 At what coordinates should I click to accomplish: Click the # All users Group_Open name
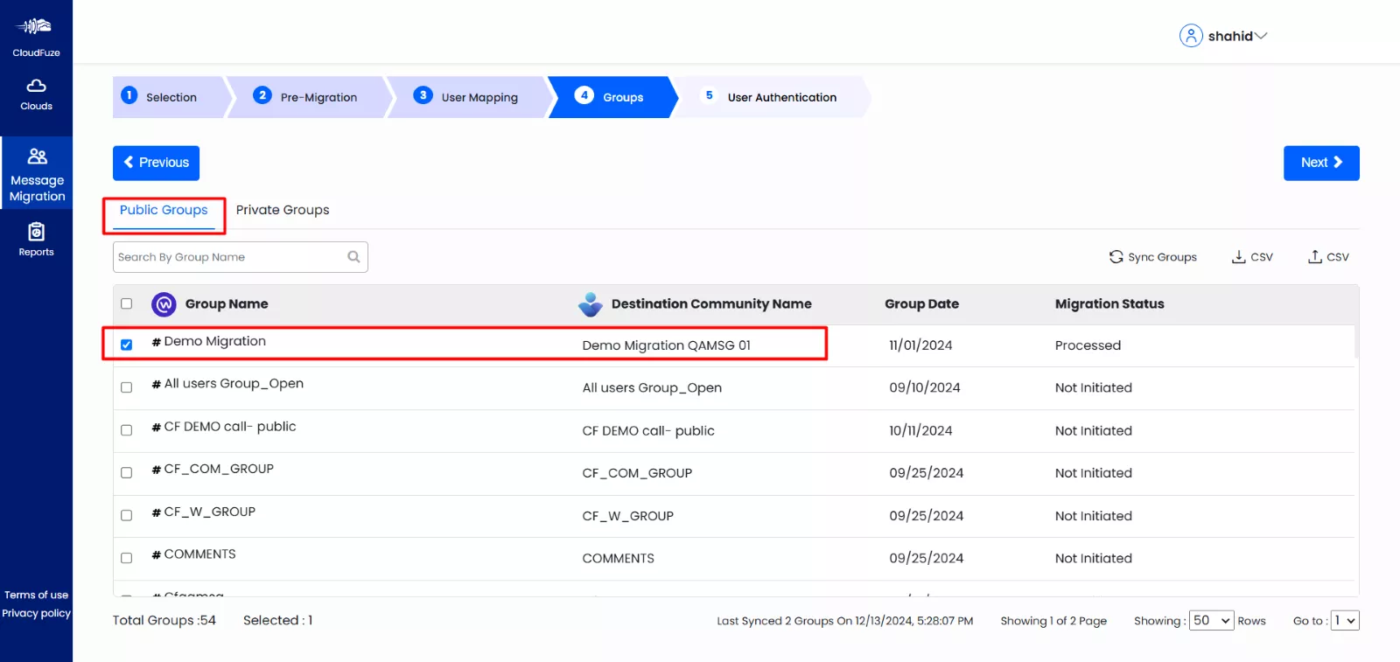227,383
